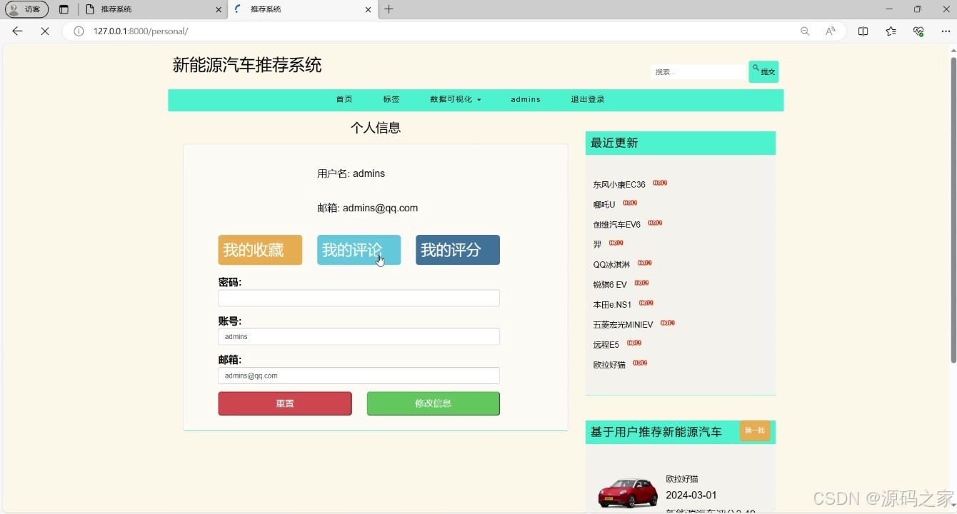Open Copilot icon in the browser toolbar
Image resolution: width=957 pixels, height=514 pixels.
(918, 31)
